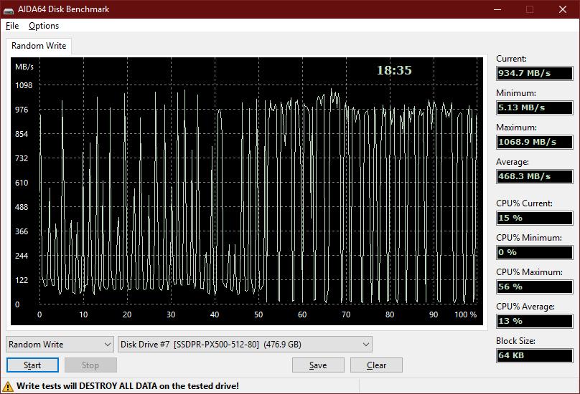Open the Options menu

coord(44,26)
